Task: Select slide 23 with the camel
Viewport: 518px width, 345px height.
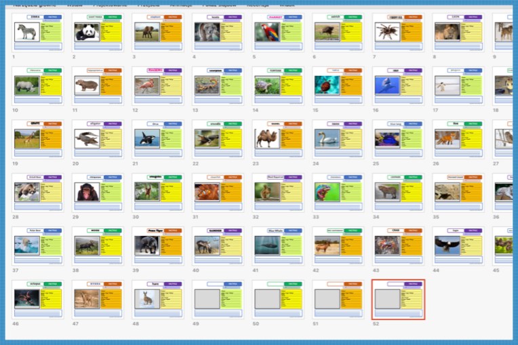Action: tap(278, 140)
